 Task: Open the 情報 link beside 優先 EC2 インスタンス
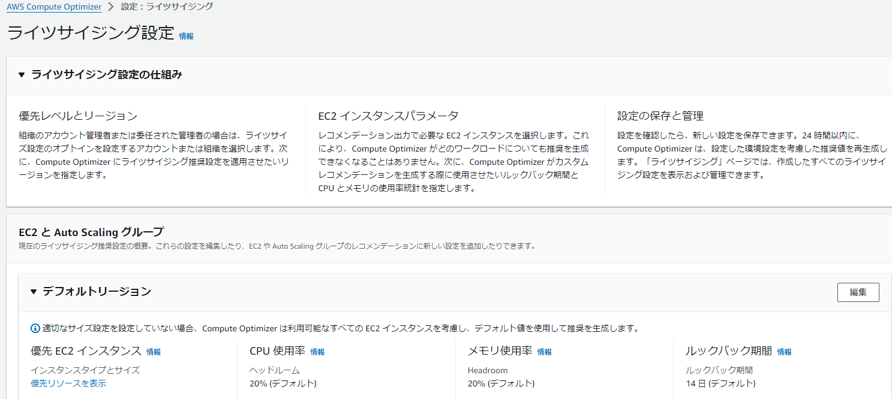point(154,352)
